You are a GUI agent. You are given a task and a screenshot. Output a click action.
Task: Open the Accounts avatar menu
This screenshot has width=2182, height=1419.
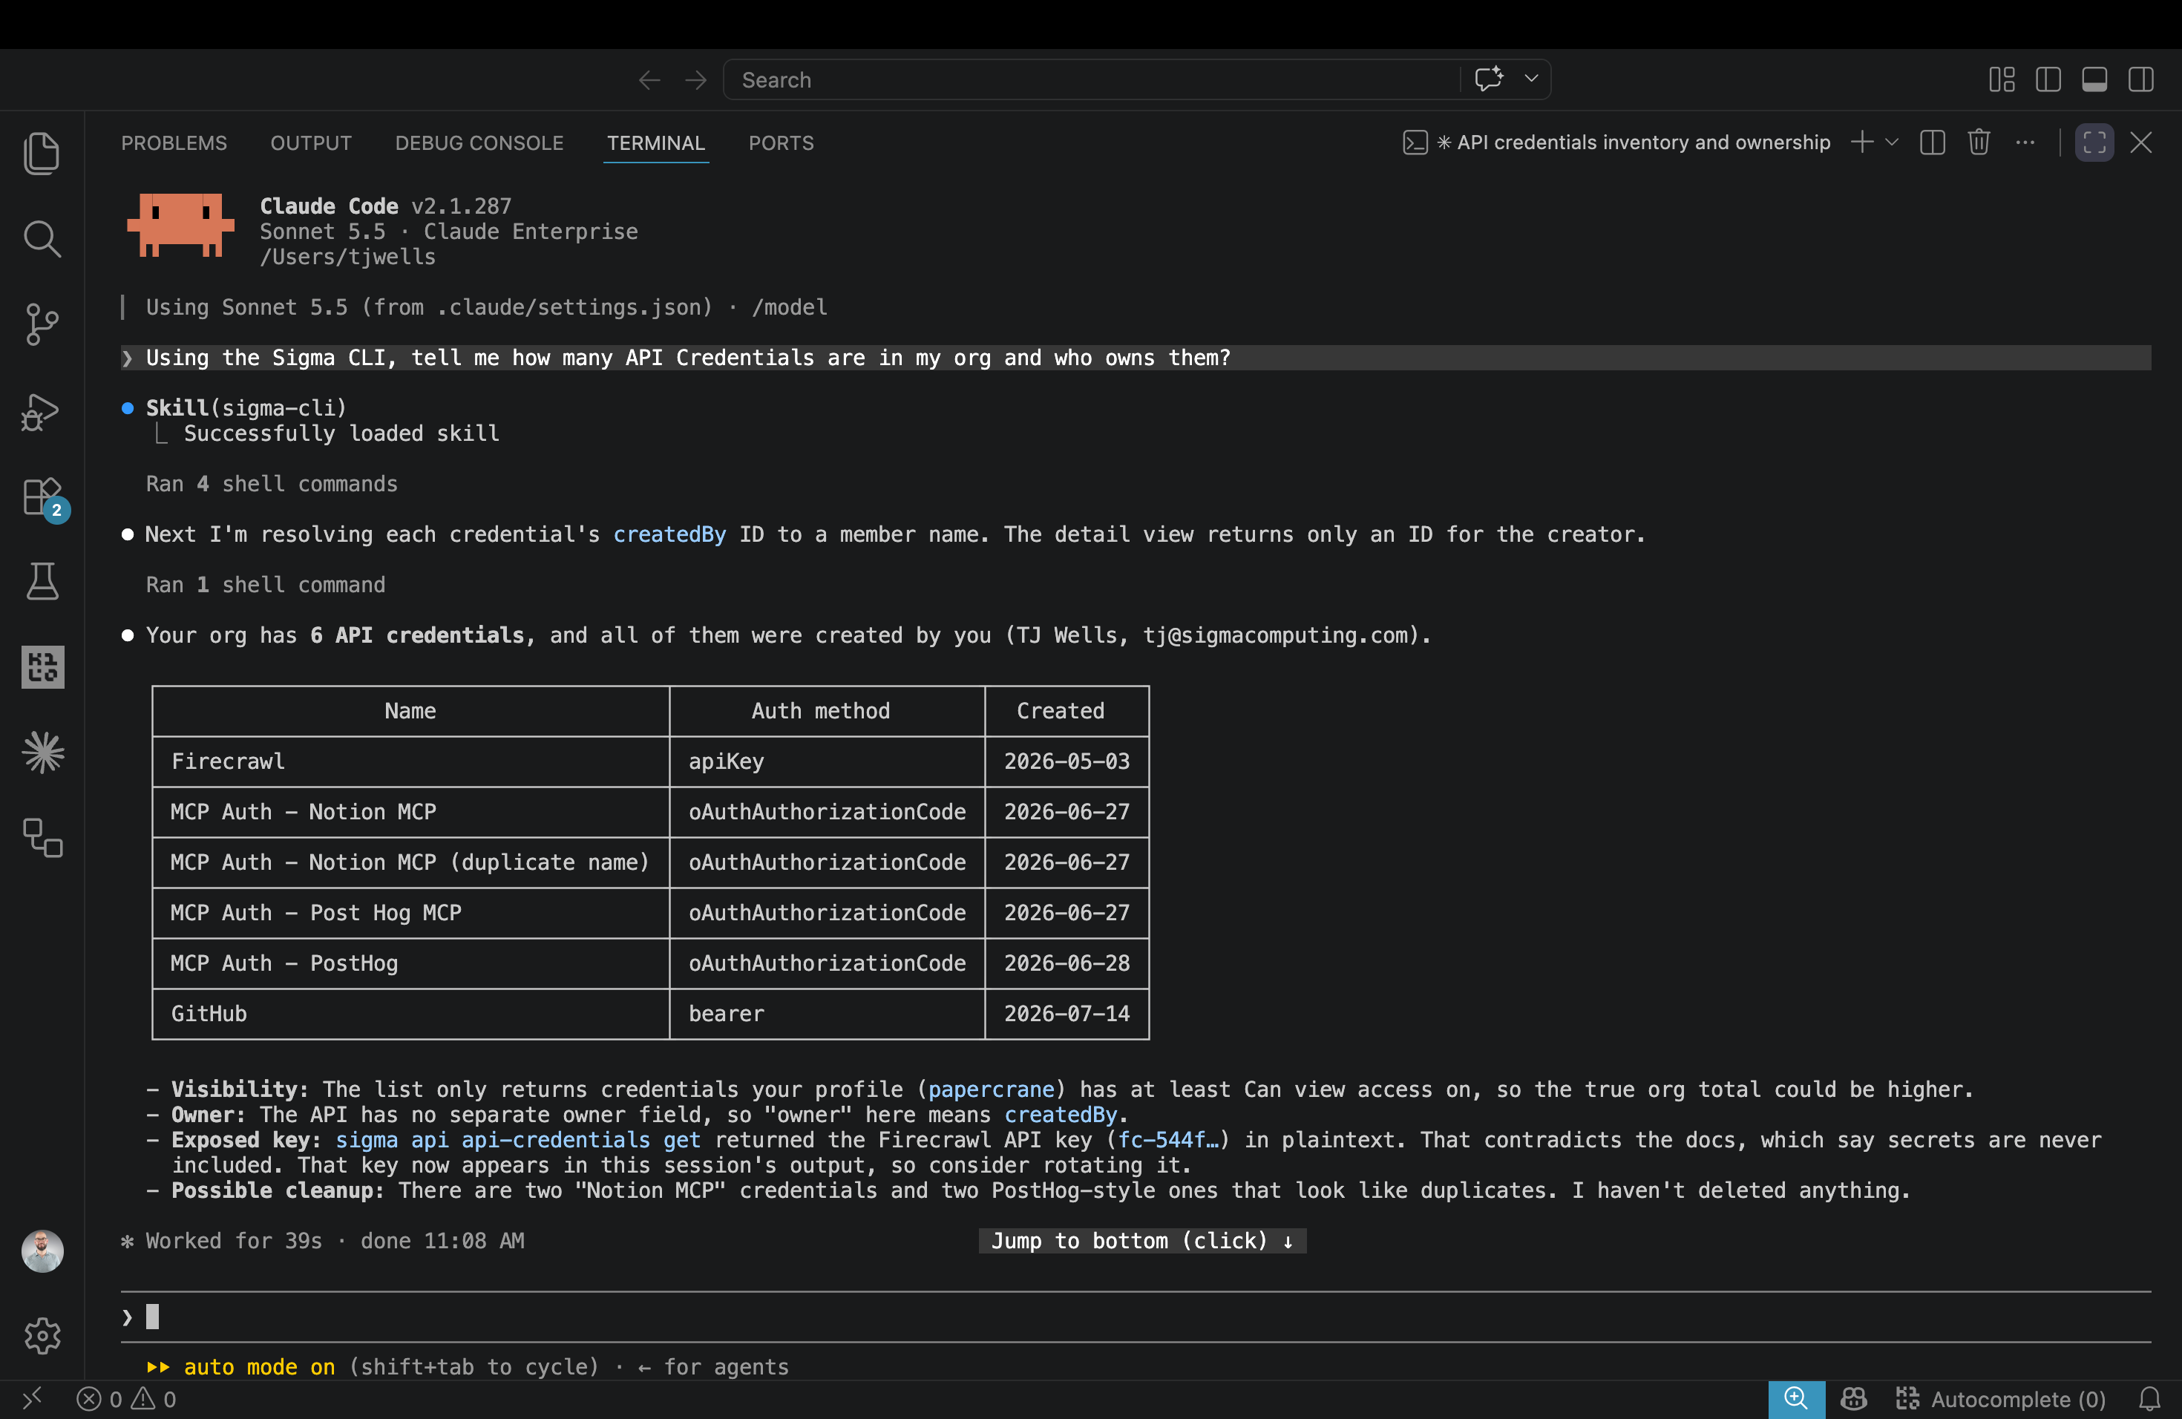[42, 1251]
